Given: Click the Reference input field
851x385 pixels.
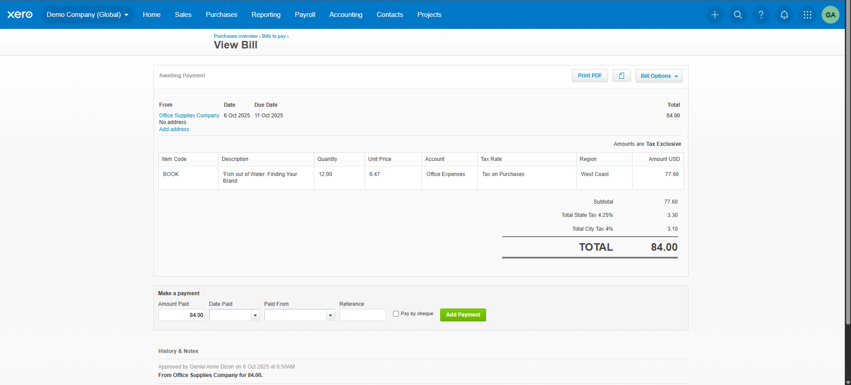Looking at the screenshot, I should tap(362, 315).
